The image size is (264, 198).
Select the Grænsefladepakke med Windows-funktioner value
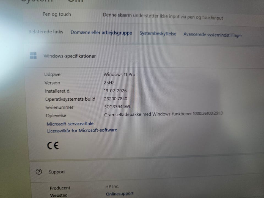click(163, 114)
